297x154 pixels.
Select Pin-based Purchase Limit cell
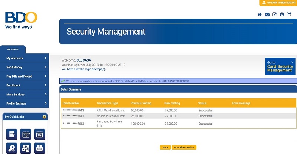point(109,124)
